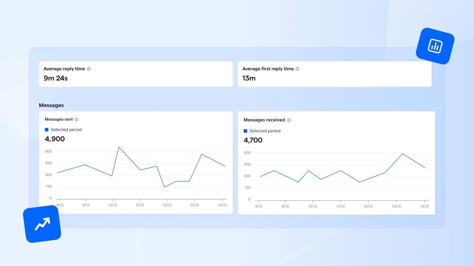
Task: Click 10/12 axis label in Messages received chart
Action: click(313, 206)
